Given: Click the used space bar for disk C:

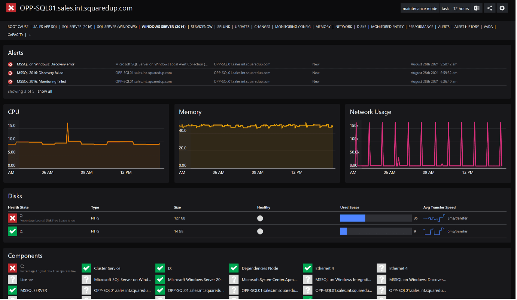Looking at the screenshot, I should coord(376,218).
